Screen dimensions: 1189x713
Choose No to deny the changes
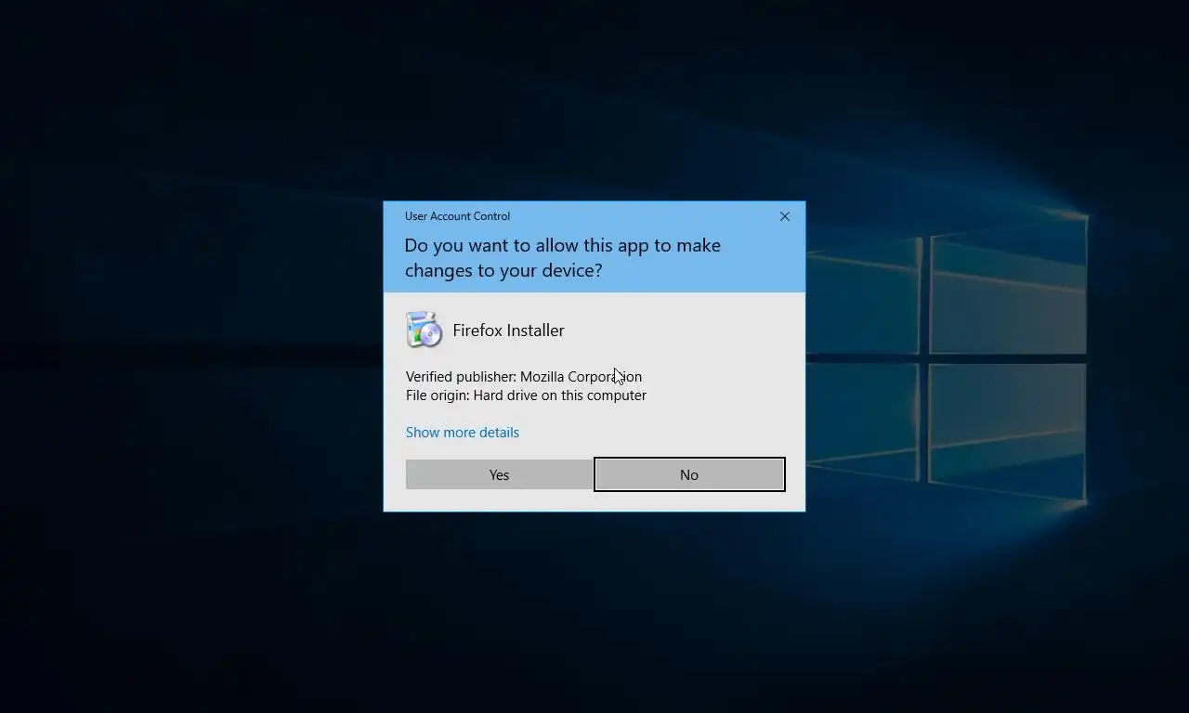[x=689, y=474]
